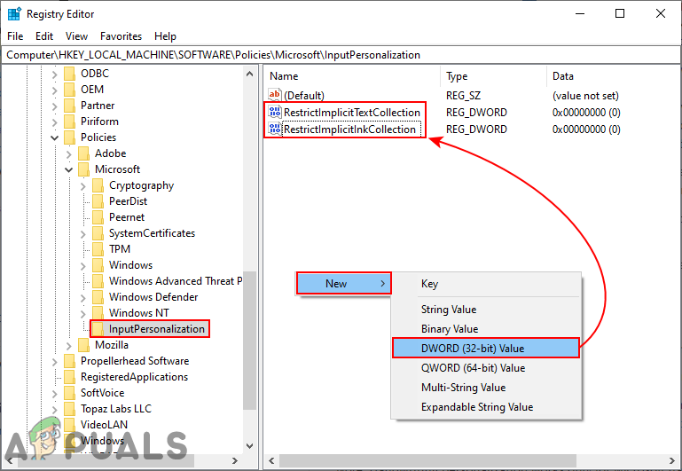Expand the SystemCertificates tree node

coord(83,234)
